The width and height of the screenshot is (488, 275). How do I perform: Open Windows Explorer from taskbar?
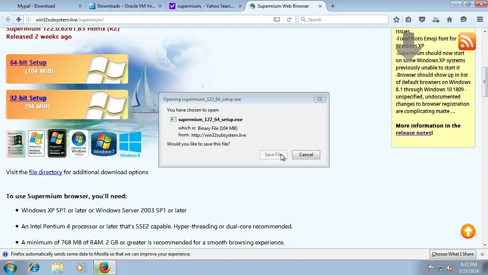pos(58,267)
